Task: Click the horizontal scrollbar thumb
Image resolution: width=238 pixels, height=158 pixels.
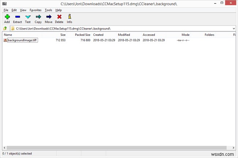Action: coord(116,147)
